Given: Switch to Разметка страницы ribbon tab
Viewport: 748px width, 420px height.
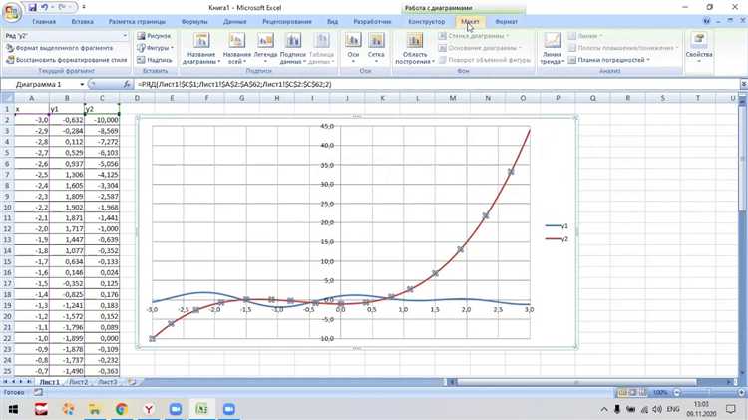Looking at the screenshot, I should point(137,22).
